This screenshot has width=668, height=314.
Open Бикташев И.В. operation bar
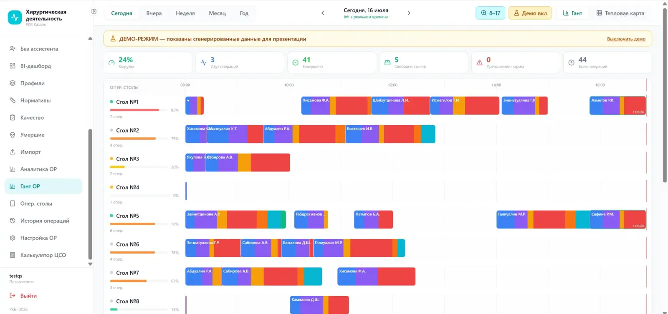click(390, 134)
